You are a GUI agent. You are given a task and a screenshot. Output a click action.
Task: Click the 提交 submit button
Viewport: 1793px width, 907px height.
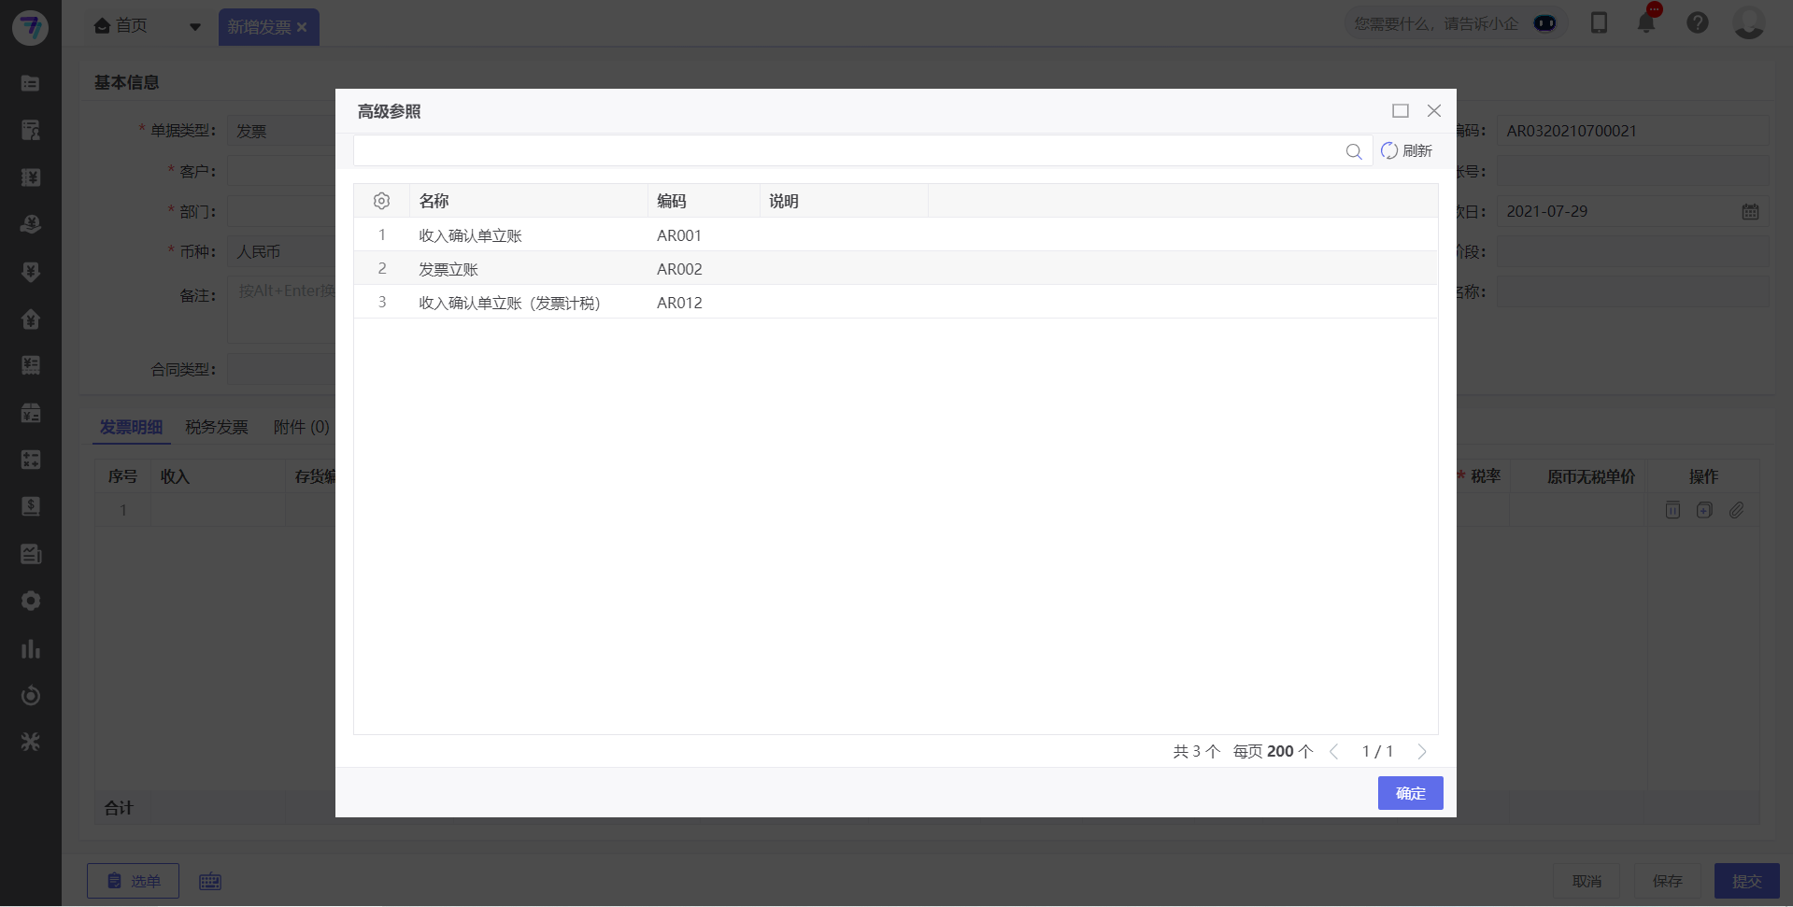tap(1748, 881)
